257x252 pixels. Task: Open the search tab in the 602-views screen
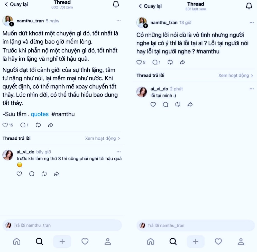coord(39,241)
